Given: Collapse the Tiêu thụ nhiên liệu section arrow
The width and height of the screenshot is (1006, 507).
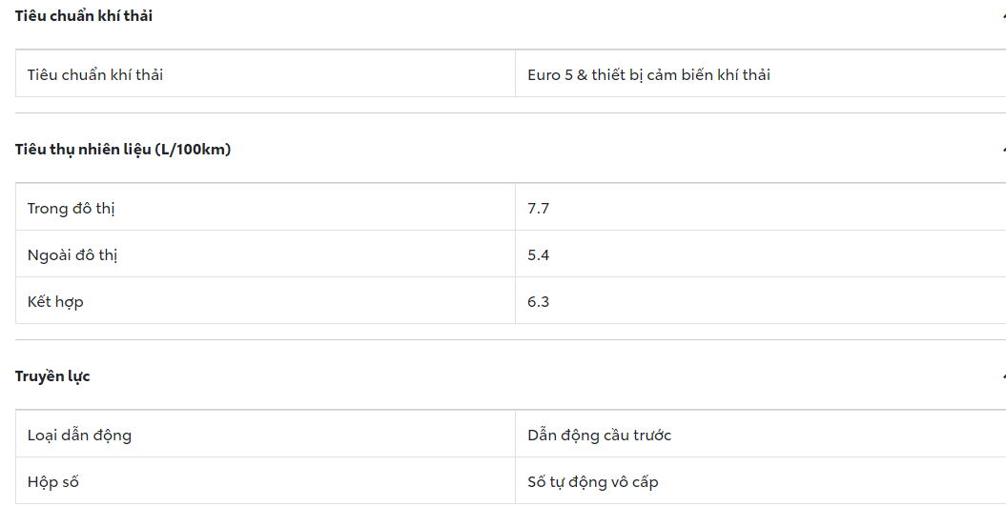Looking at the screenshot, I should [1002, 150].
